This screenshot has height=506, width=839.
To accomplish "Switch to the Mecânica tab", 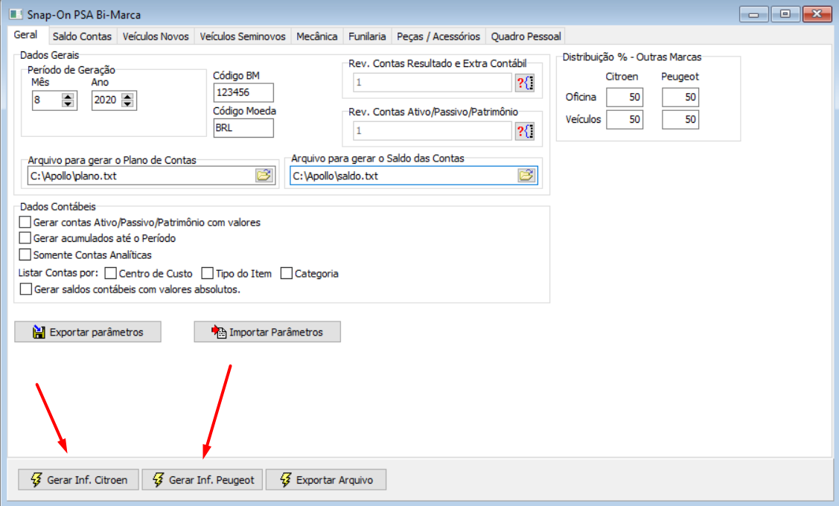I will 317,36.
